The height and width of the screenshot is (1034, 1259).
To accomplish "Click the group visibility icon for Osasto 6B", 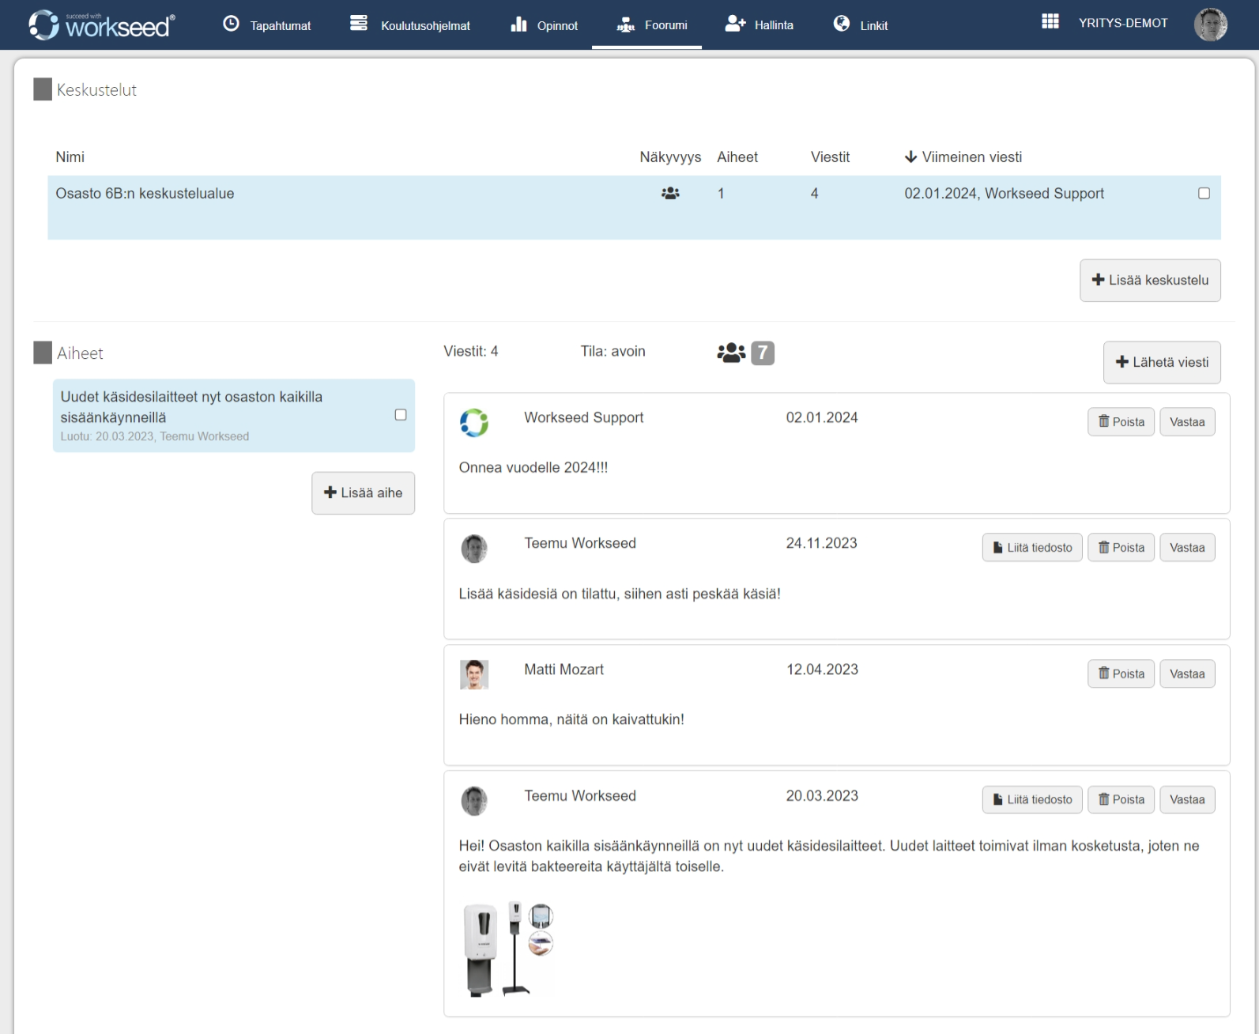I will (670, 193).
